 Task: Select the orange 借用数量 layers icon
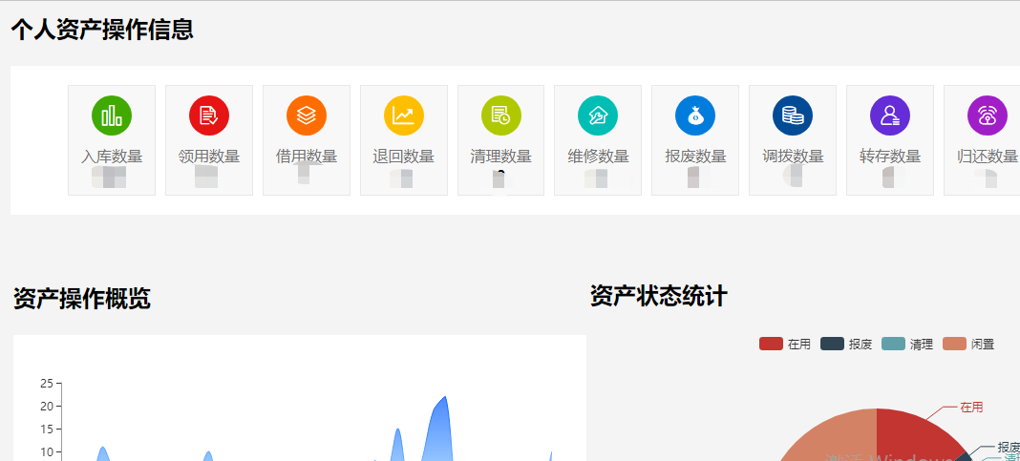click(x=307, y=115)
